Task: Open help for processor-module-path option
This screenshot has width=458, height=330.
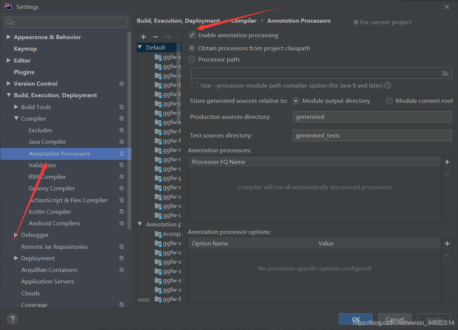Action: pyautogui.click(x=388, y=85)
